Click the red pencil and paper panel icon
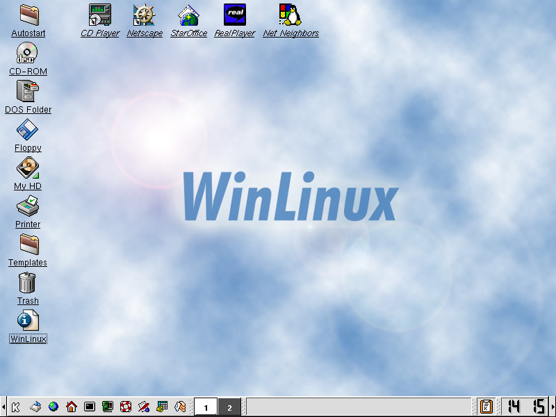 (144, 407)
